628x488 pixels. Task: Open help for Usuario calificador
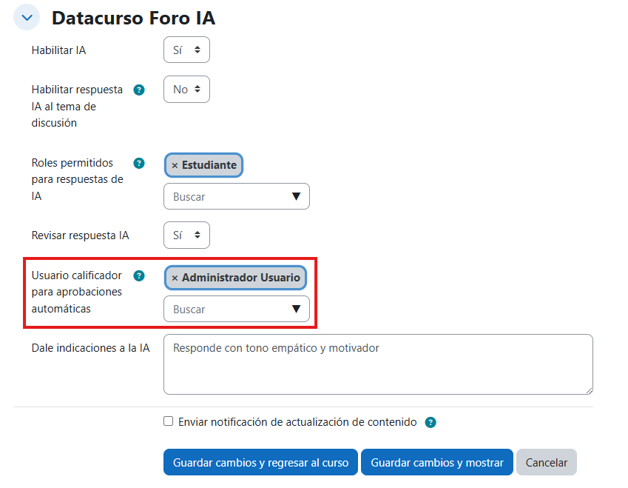click(139, 275)
